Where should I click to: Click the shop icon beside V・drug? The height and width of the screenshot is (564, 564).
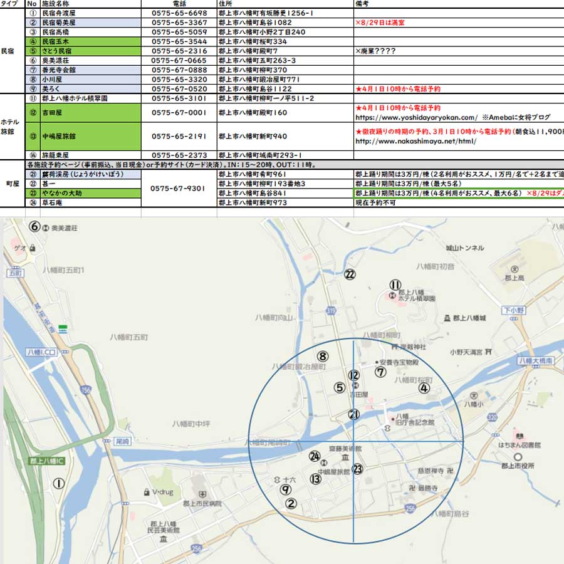147,492
